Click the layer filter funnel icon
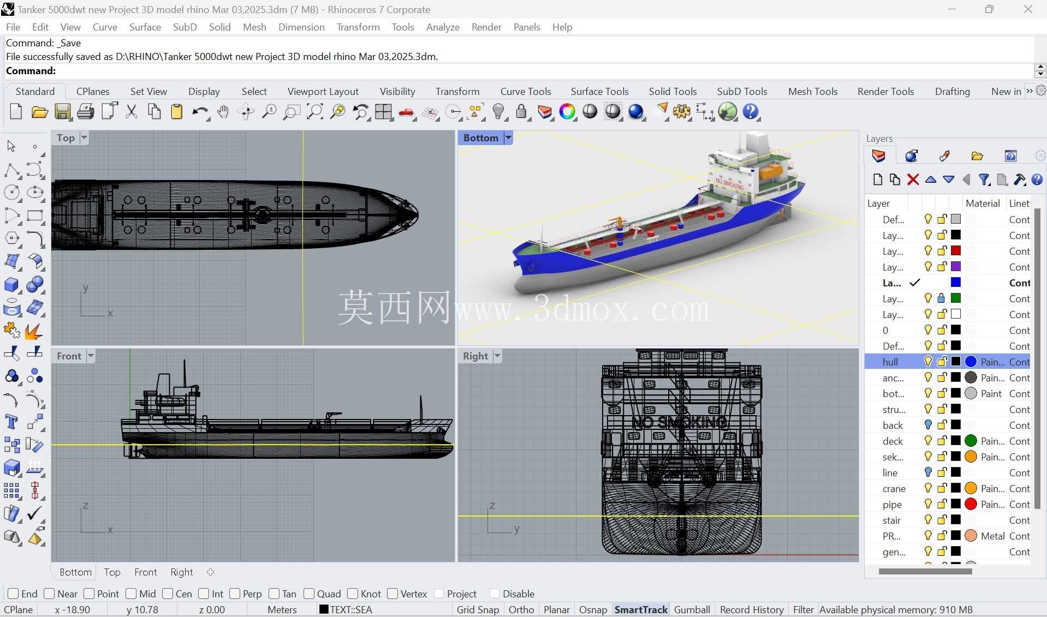Viewport: 1047px width, 617px height. 984,179
